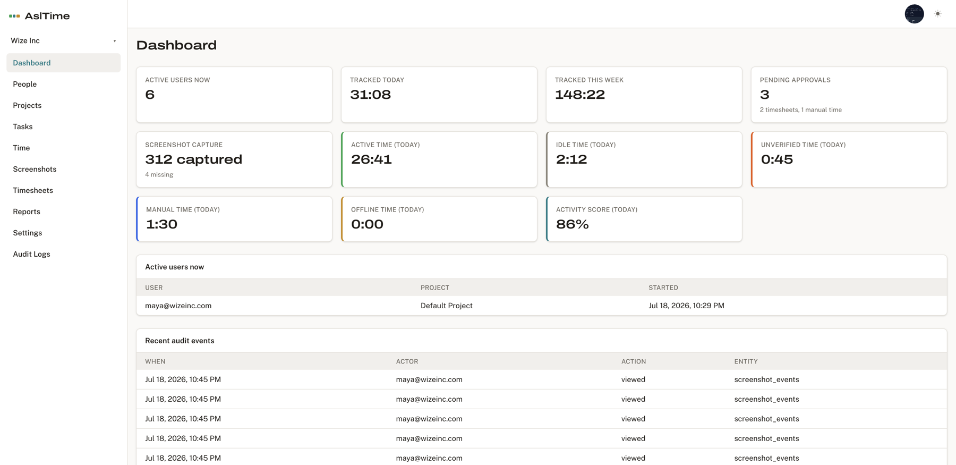Click the 148:22 tracked week value
The image size is (956, 465).
[580, 95]
